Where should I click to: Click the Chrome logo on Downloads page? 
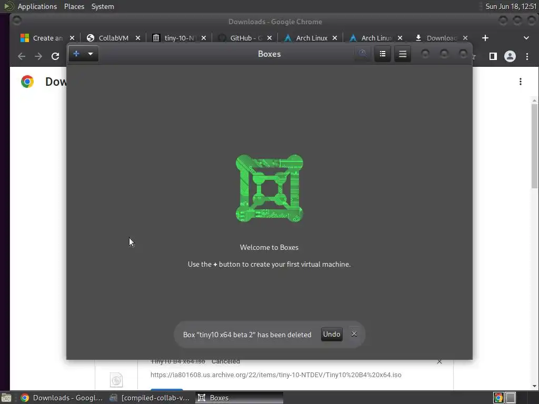(27, 82)
